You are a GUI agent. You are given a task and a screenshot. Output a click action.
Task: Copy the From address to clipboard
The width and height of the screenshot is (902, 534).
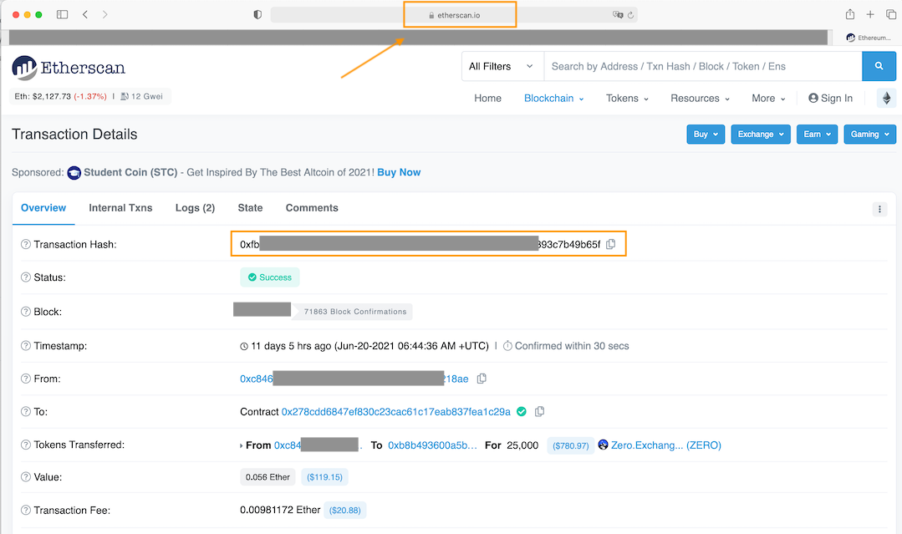click(482, 379)
